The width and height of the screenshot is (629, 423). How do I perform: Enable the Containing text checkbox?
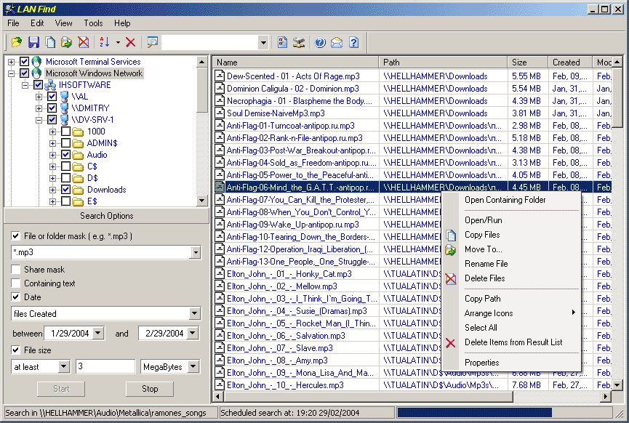tap(17, 283)
